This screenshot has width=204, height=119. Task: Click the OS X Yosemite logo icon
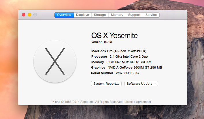55,61
